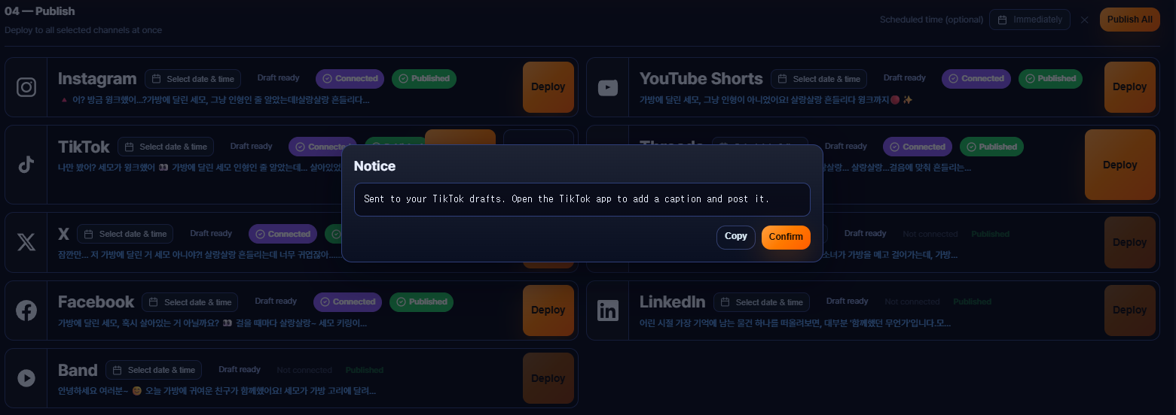This screenshot has height=415, width=1176.
Task: Click the Instagram logo icon
Action: pyautogui.click(x=26, y=87)
